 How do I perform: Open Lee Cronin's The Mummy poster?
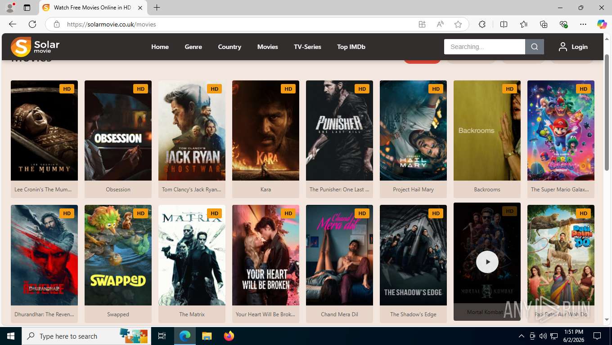tap(44, 130)
